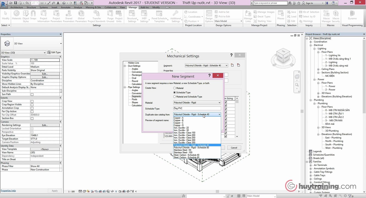366x198 pixels.
Task: Switch to Add-Ins ribbon tab
Action: [x=145, y=7]
